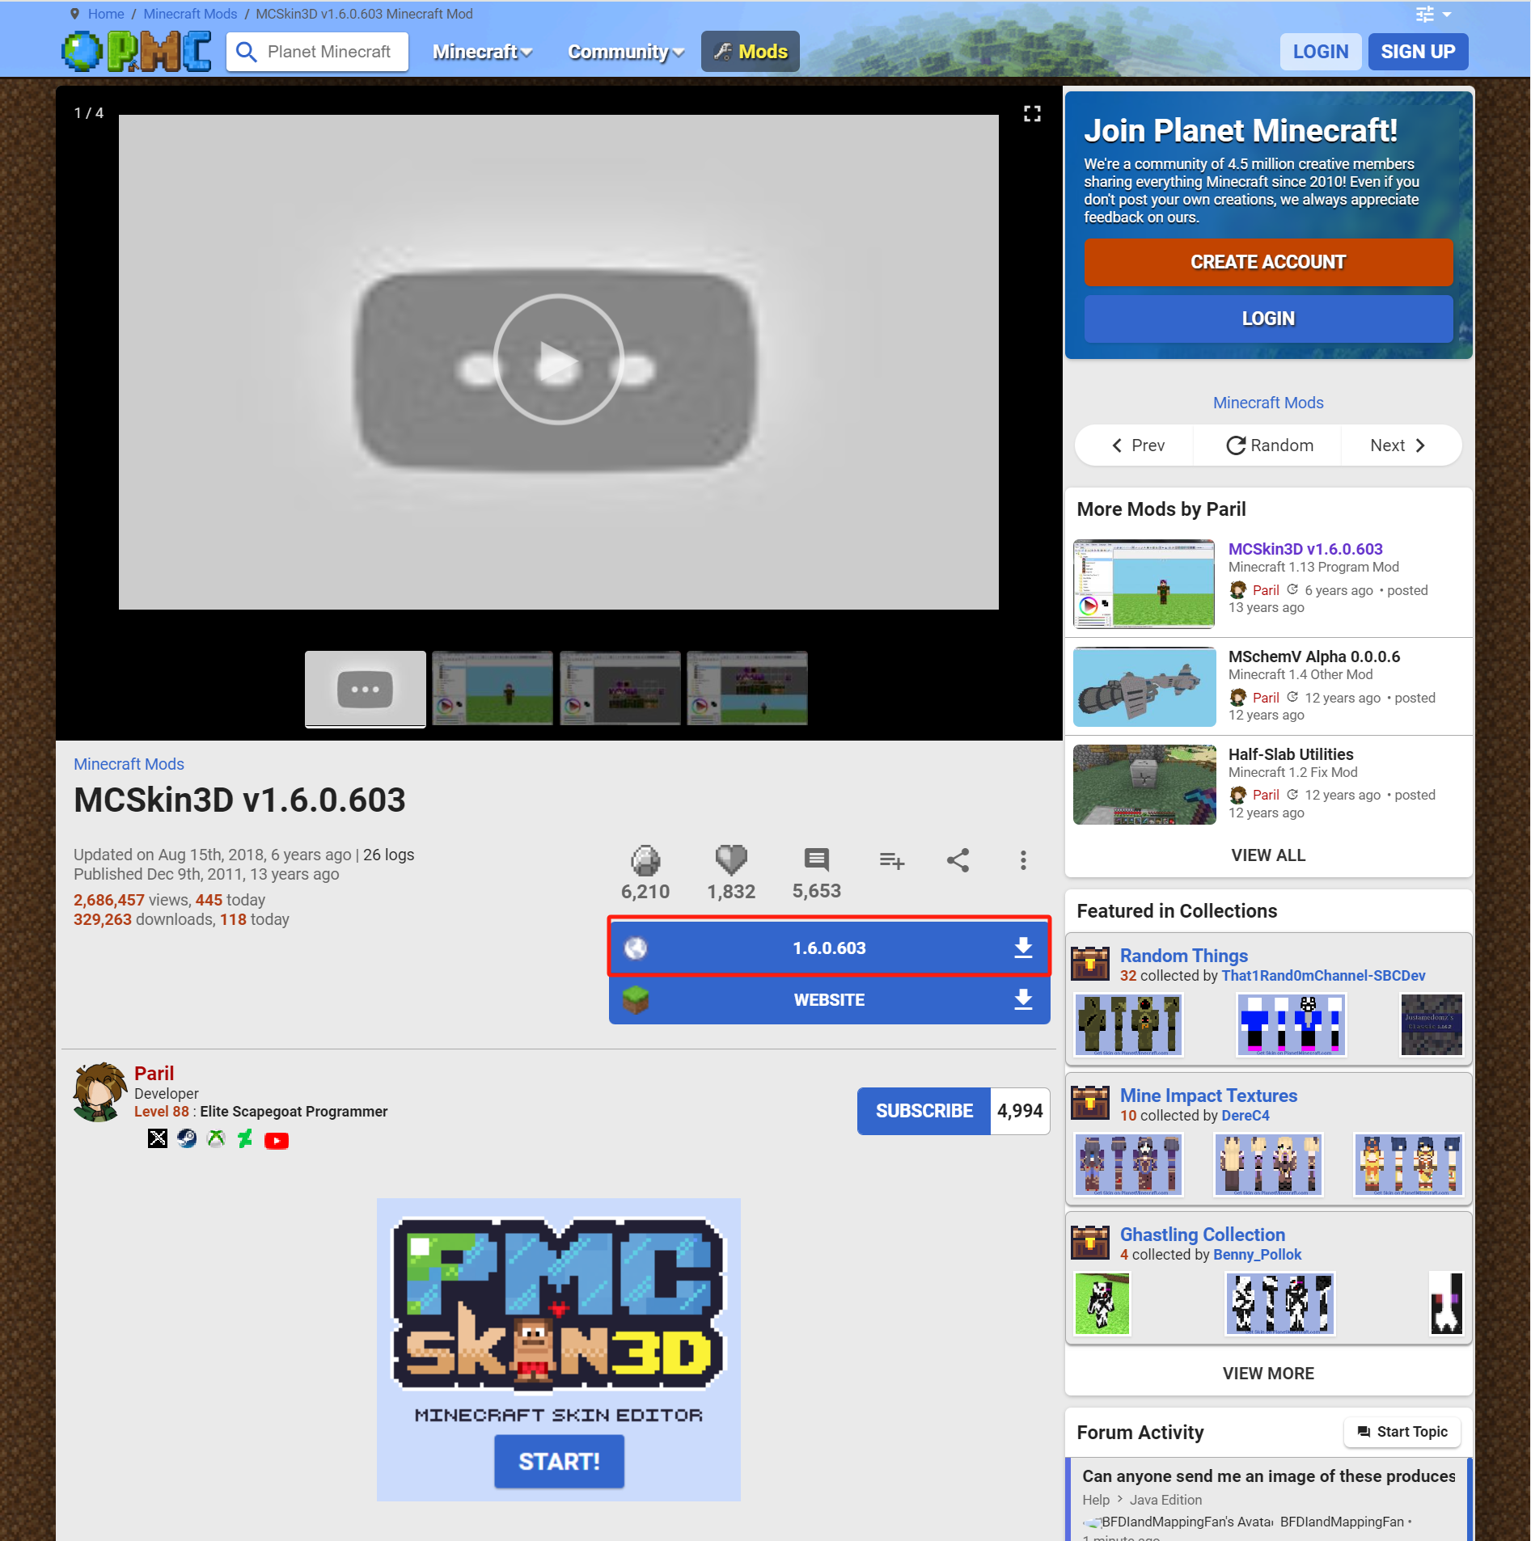Open the MSchemV Alpha 0.0.0.6 mod
The image size is (1531, 1541).
coord(1313,657)
